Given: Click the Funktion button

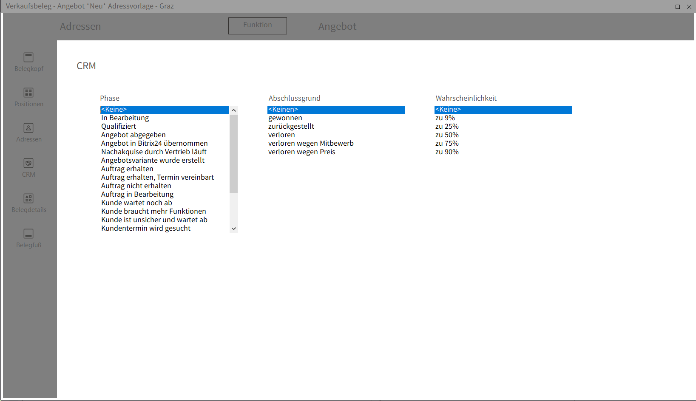Looking at the screenshot, I should 258,25.
